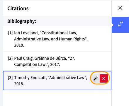Click the [2] citation number marker
Viewport: 129px width, 106px height.
pyautogui.click(x=10, y=58)
